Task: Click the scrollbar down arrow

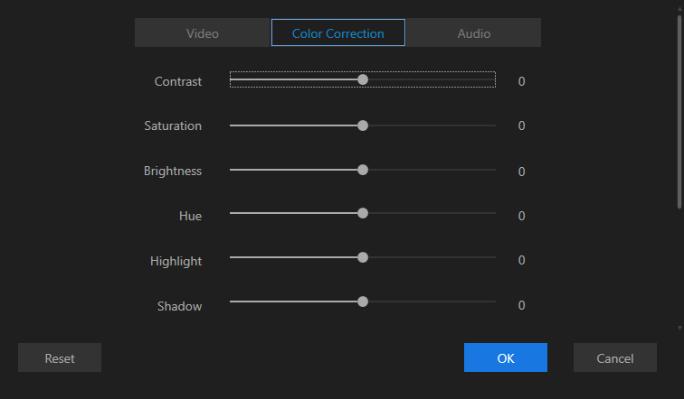Action: [x=679, y=329]
